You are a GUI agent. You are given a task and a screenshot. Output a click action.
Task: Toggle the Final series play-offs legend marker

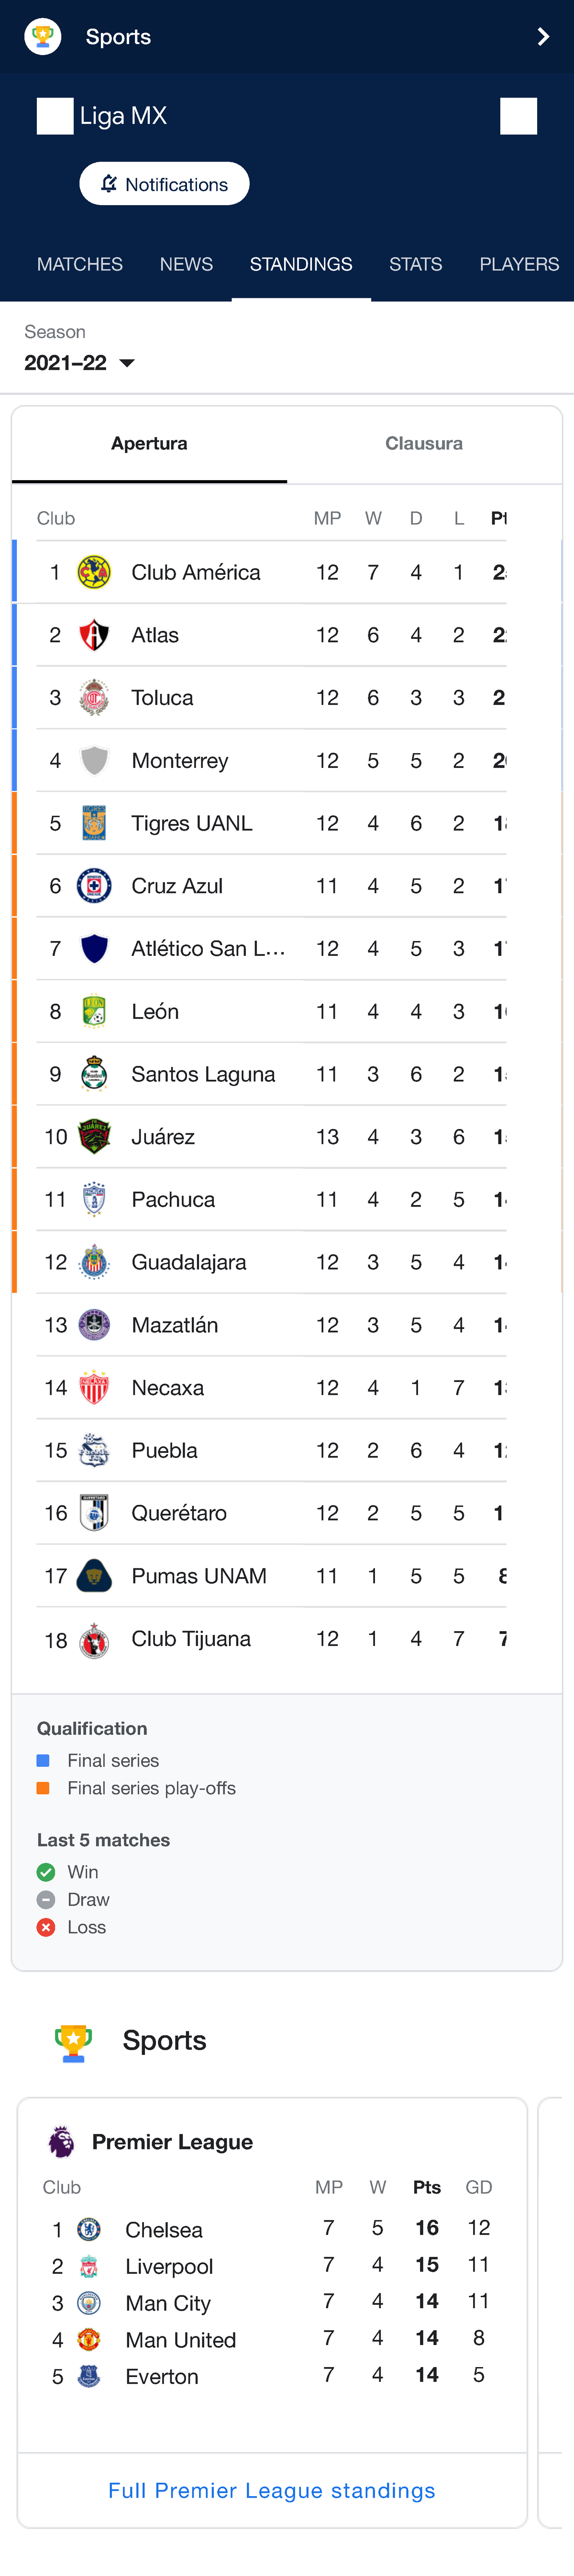point(44,1788)
